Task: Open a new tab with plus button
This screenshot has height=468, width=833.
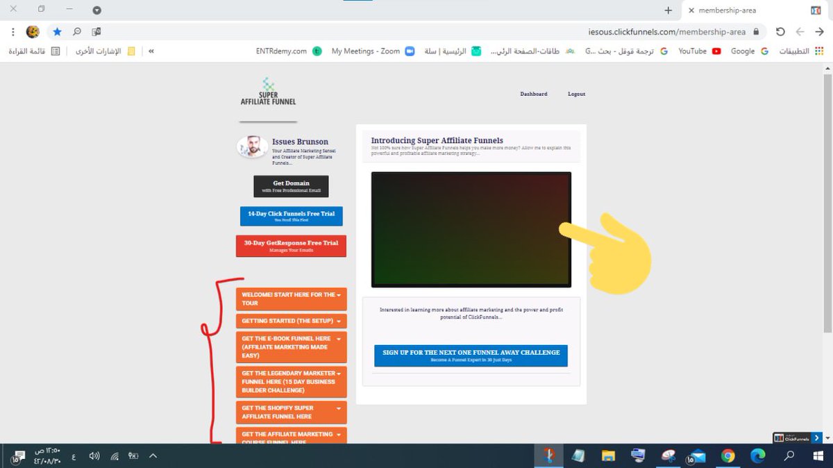Action: [x=668, y=10]
